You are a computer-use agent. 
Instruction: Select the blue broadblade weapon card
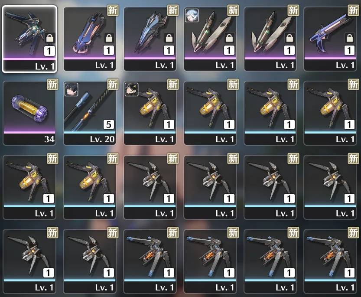pos(150,39)
